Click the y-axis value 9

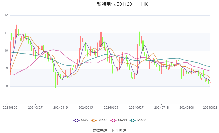(x=7, y=68)
